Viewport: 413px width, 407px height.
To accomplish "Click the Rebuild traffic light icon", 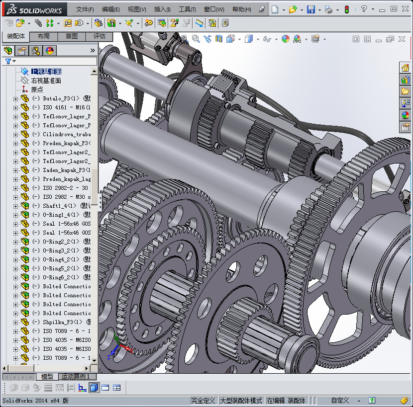I will [346, 9].
